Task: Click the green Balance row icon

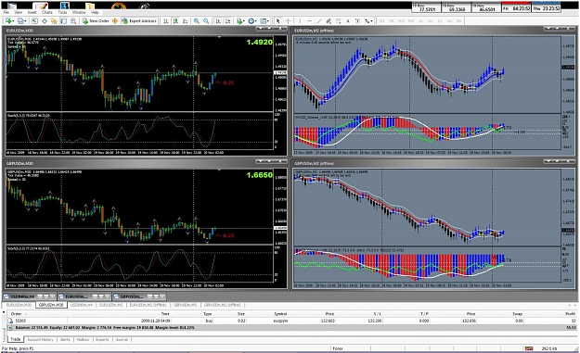Action: (x=10, y=328)
